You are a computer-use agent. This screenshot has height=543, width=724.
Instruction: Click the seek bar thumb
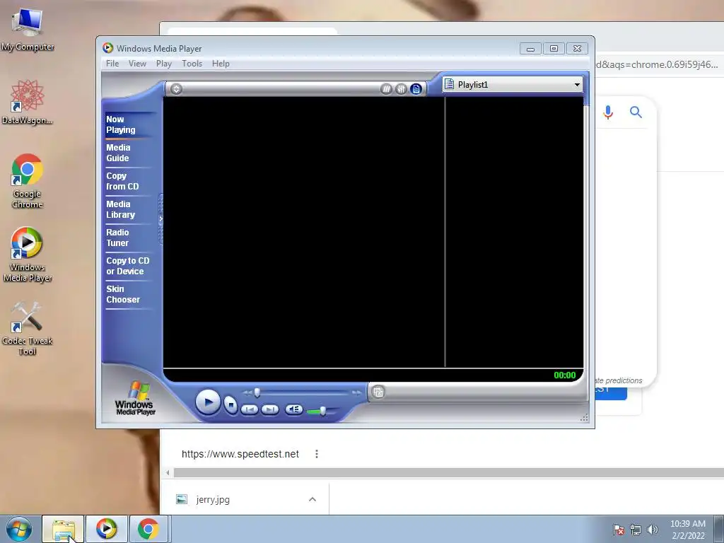(257, 392)
